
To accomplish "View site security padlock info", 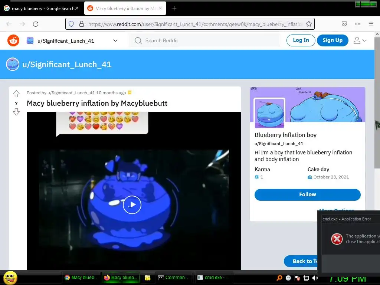I will 82,24.
